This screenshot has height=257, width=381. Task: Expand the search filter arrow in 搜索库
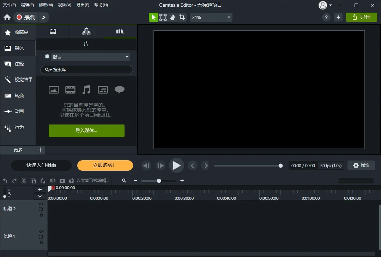pyautogui.click(x=50, y=70)
